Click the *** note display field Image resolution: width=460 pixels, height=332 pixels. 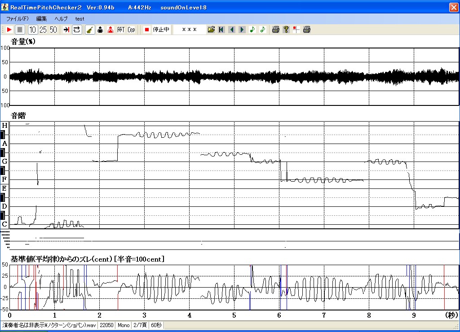coord(189,30)
